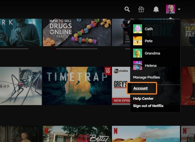195x142 pixels.
Task: Open the classical portrait painting thumbnail
Action: [21, 134]
